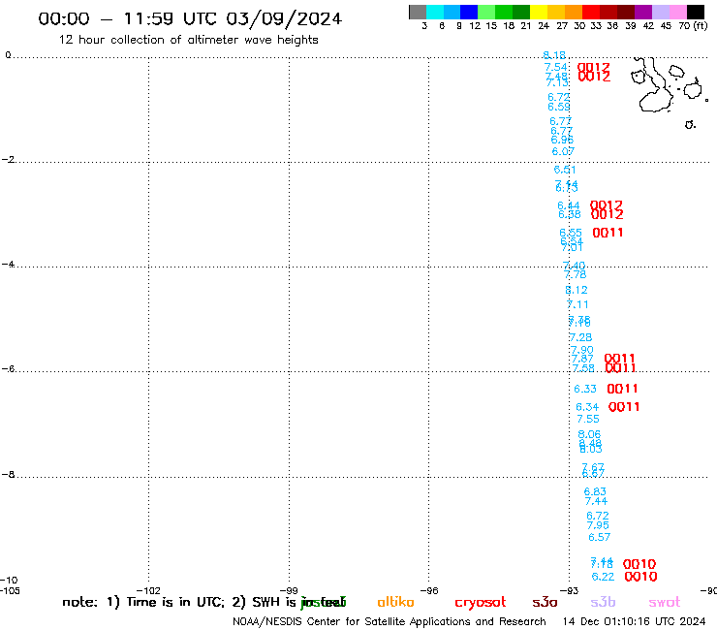717x630 pixels.
Task: Click the gray swatch of the color scale
Action: [x=418, y=12]
